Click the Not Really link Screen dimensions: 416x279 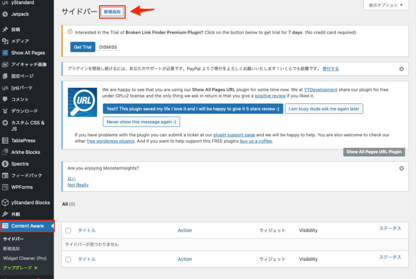78,185
